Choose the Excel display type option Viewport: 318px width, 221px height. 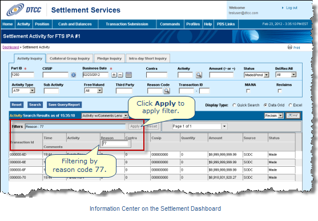pos(290,105)
